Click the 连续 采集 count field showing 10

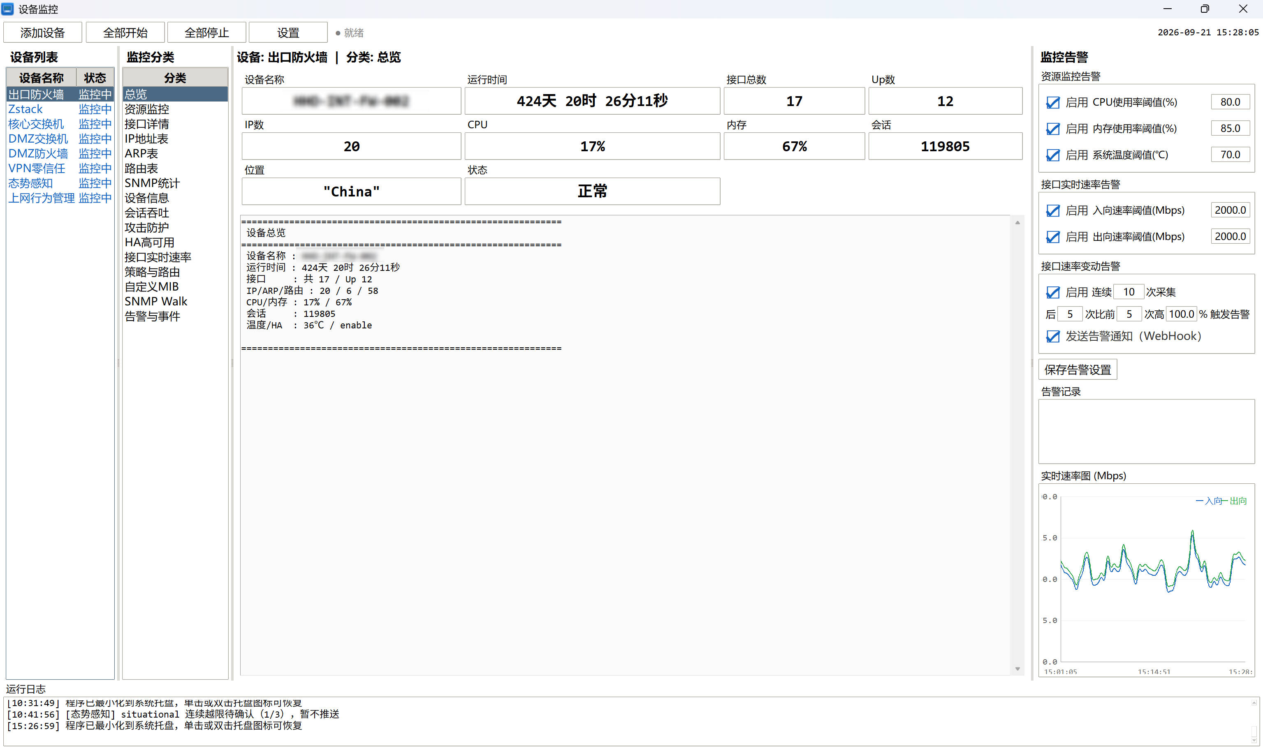pyautogui.click(x=1129, y=292)
